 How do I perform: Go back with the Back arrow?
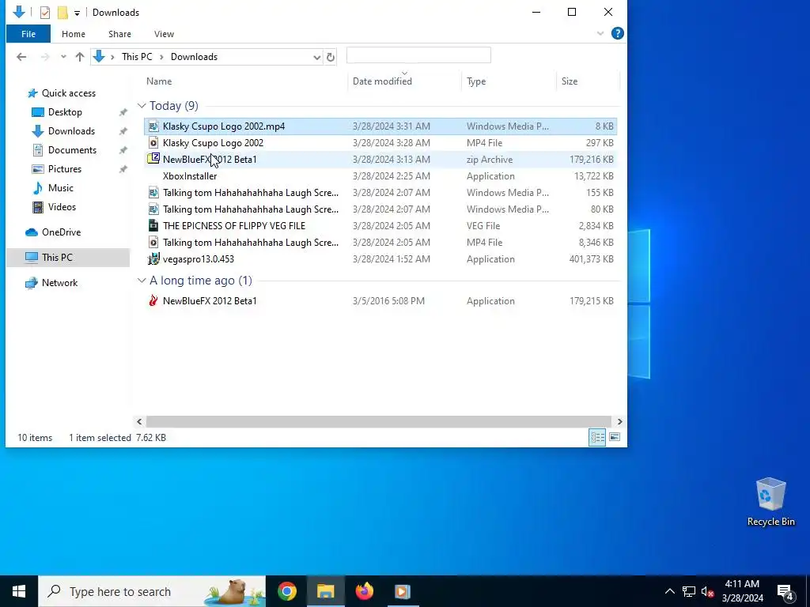21,57
